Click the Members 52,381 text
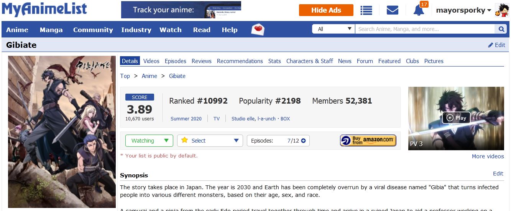 click(342, 101)
